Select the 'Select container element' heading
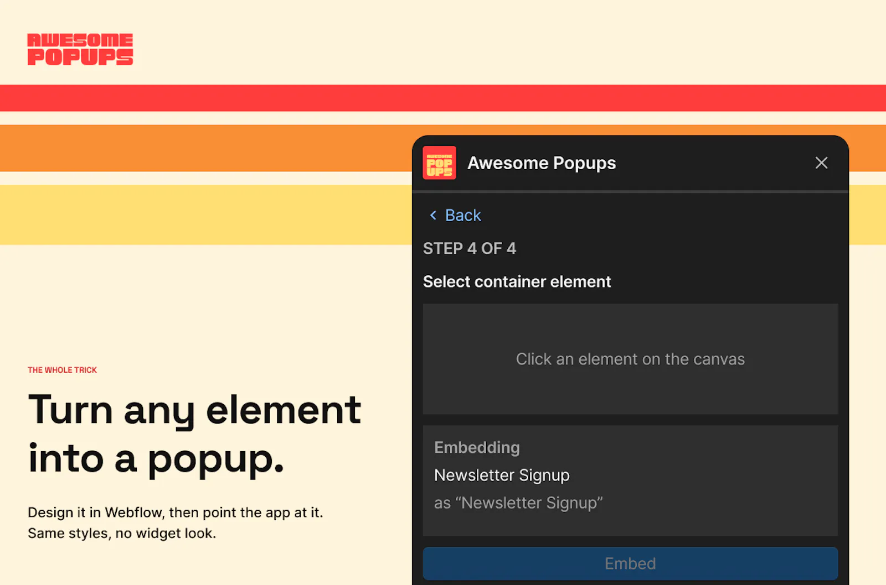 [517, 281]
